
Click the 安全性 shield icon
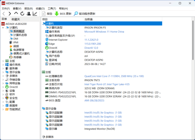[x=7, y=98]
